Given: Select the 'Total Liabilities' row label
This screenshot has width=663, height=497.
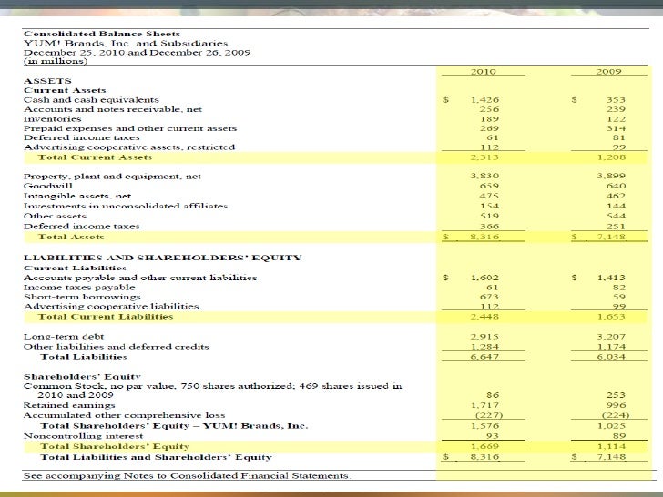Looking at the screenshot, I should pyautogui.click(x=84, y=357).
